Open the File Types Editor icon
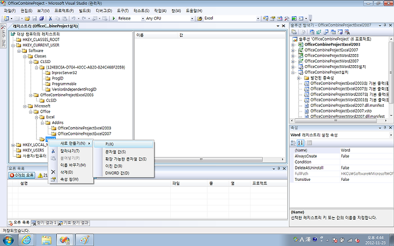 pyautogui.click(x=326, y=32)
